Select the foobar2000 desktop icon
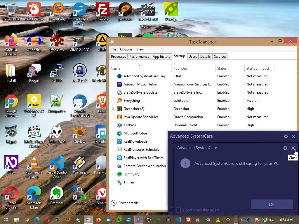 57,134
